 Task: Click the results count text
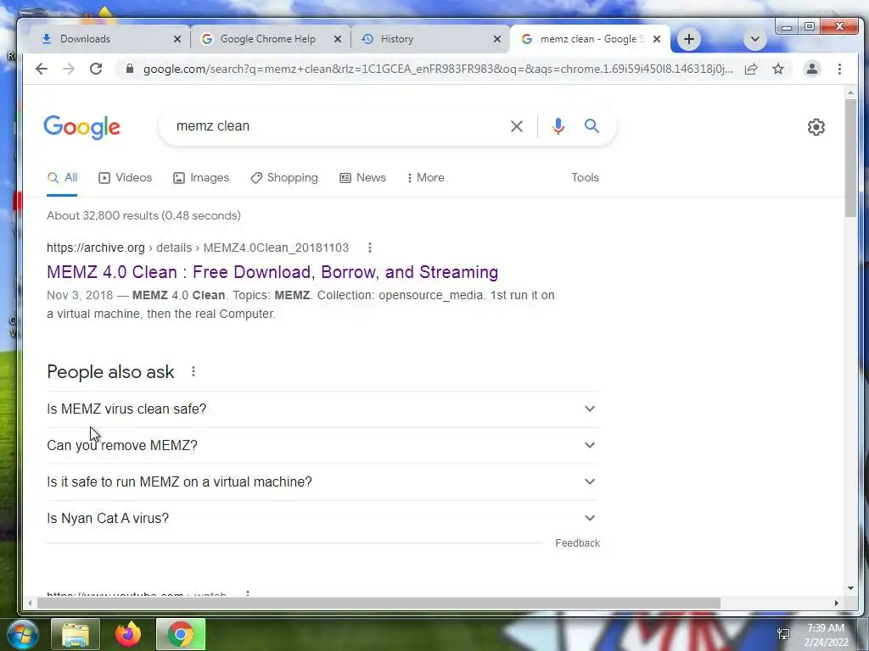coord(143,216)
